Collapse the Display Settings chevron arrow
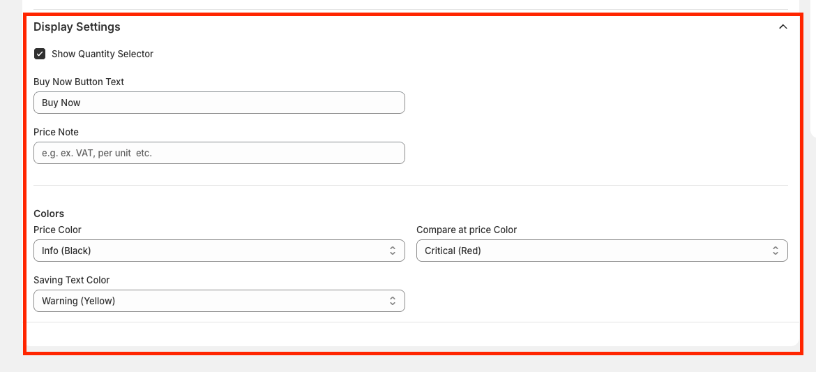The height and width of the screenshot is (372, 816). point(783,27)
